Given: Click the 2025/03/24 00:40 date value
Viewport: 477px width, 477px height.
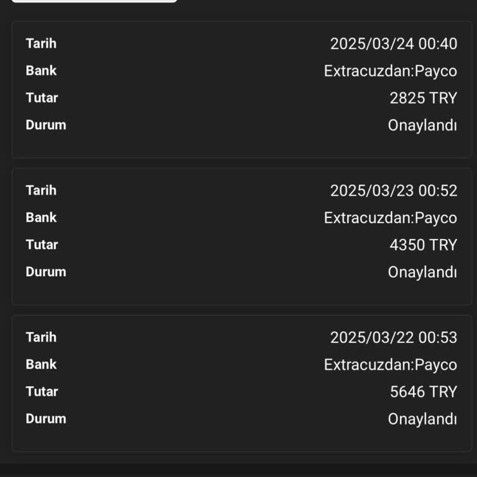Looking at the screenshot, I should (x=393, y=43).
